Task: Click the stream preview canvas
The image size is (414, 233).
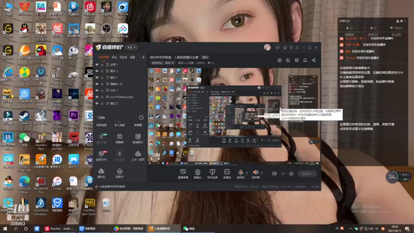Action: click(x=234, y=116)
